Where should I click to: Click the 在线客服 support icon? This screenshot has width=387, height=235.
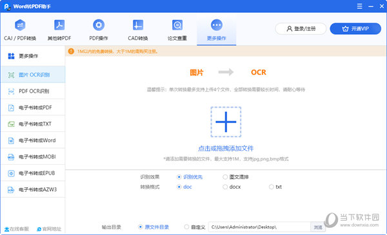point(6,229)
